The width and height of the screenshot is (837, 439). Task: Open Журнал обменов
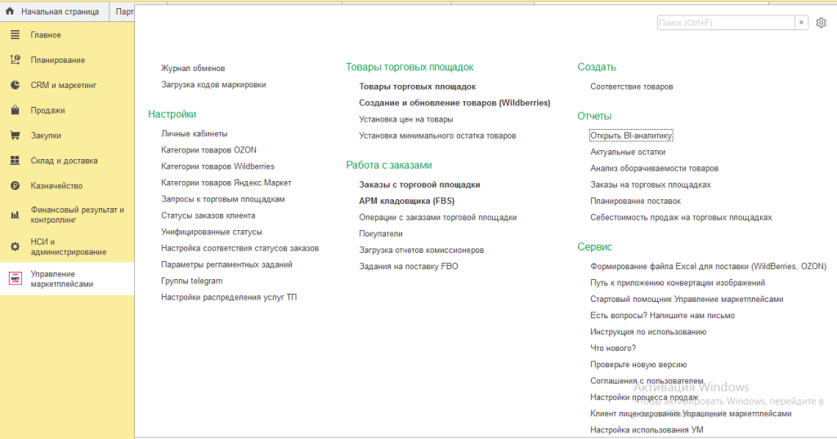(193, 69)
